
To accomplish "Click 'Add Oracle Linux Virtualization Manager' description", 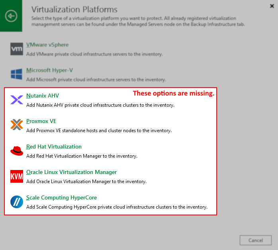I will point(86,182).
